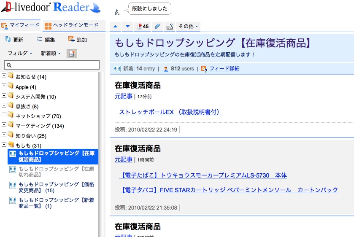
Task: Click 編集 edit button
Action: (x=46, y=40)
